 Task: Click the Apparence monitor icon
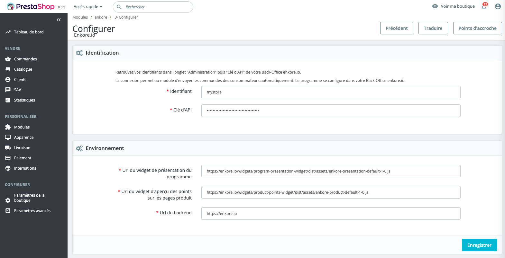8,138
